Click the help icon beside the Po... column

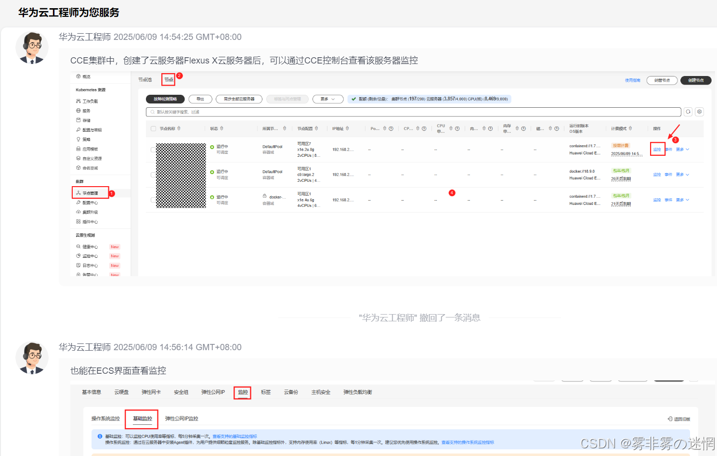click(391, 128)
